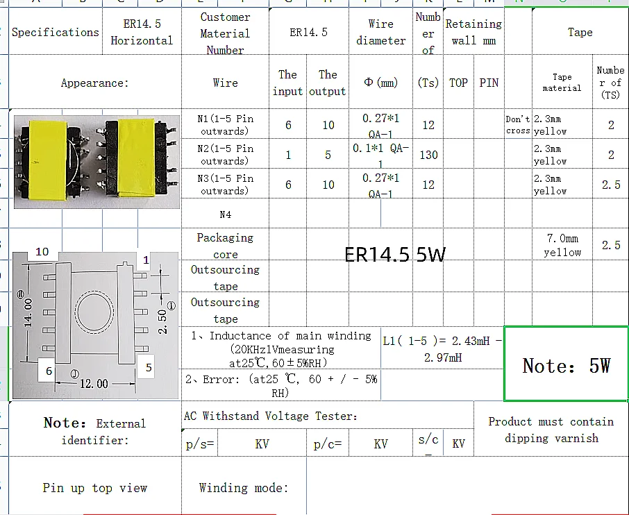Click the "7.0mm yellow" tape cell
629x515 pixels.
563,246
